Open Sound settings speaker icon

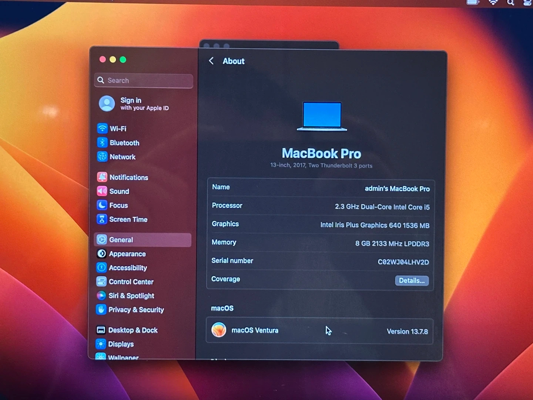tap(102, 191)
